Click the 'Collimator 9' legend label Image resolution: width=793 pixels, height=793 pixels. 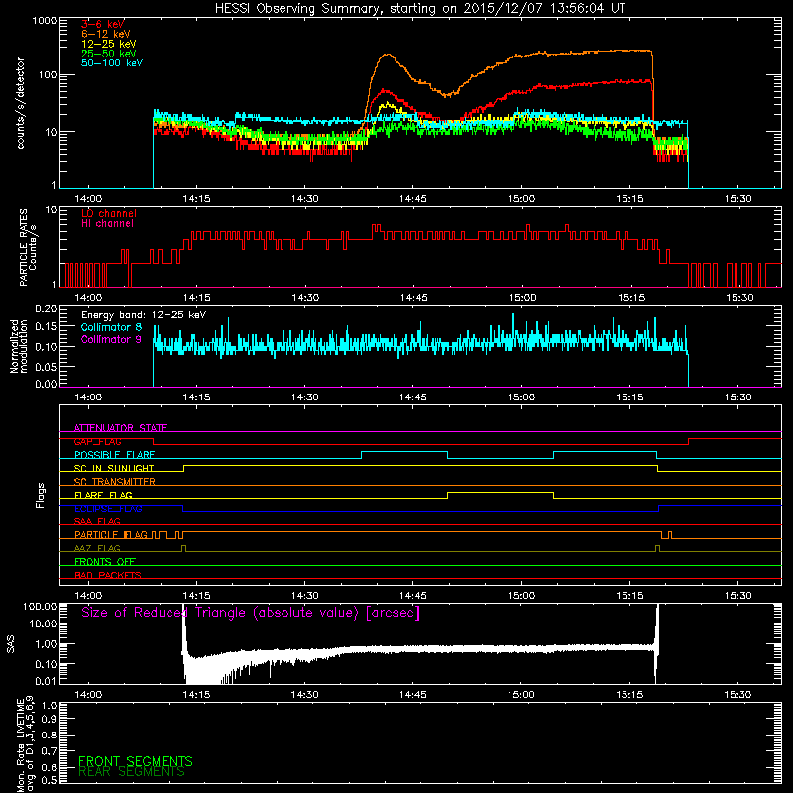pos(111,339)
